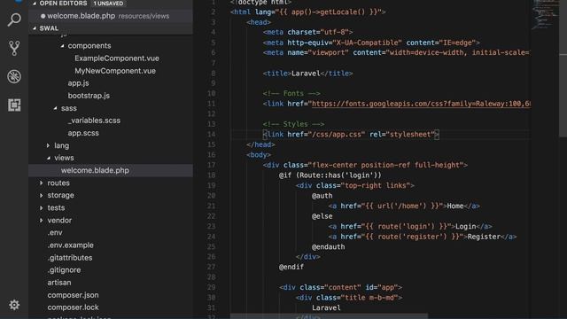This screenshot has height=319, width=567.
Task: Collapse the OPEN EDITORS section
Action: (35, 4)
